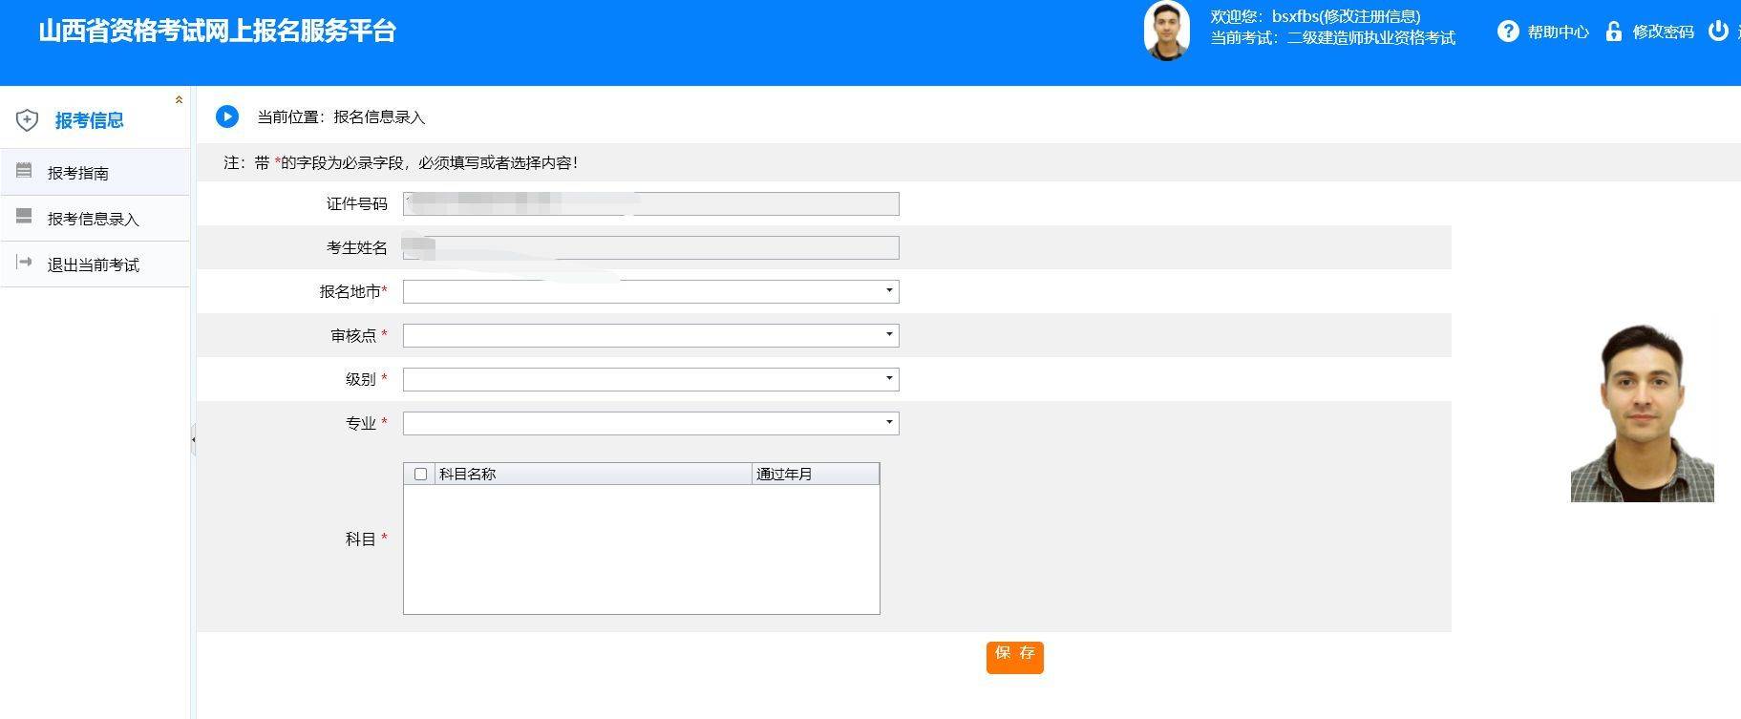The width and height of the screenshot is (1741, 719).
Task: Click the power logout icon
Action: point(1718,31)
